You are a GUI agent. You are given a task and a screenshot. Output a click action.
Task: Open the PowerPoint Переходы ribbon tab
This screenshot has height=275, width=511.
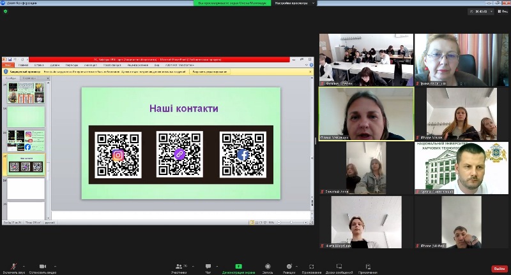click(x=72, y=65)
